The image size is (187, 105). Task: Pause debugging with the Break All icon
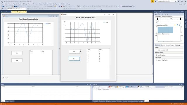[x=59, y=6]
